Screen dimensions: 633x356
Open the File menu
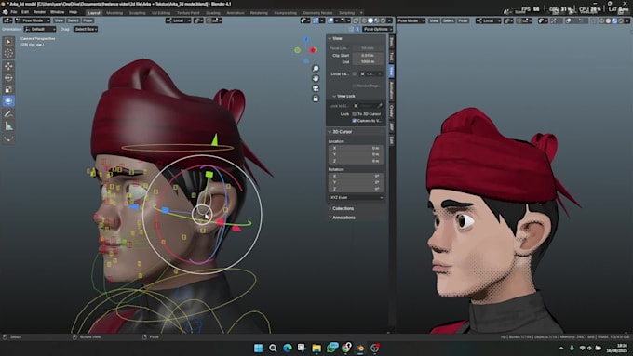point(14,12)
